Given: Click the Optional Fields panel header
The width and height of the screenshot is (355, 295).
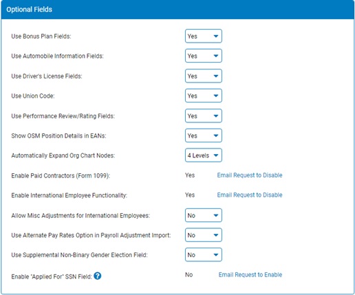Looking at the screenshot, I should pyautogui.click(x=177, y=10).
